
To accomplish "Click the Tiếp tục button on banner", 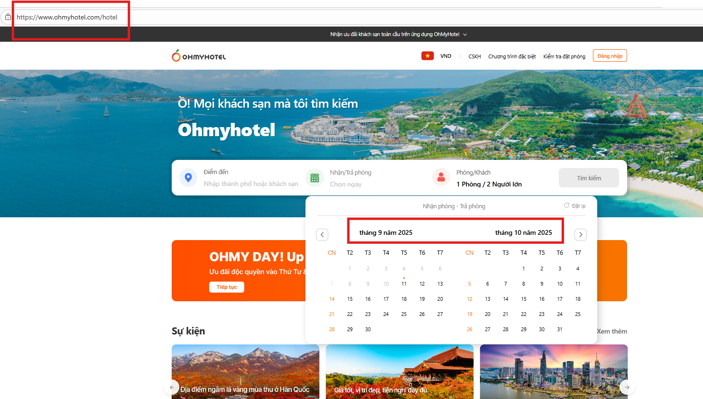I will coord(227,287).
